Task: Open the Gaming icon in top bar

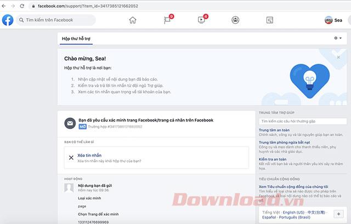Action: pos(270,20)
